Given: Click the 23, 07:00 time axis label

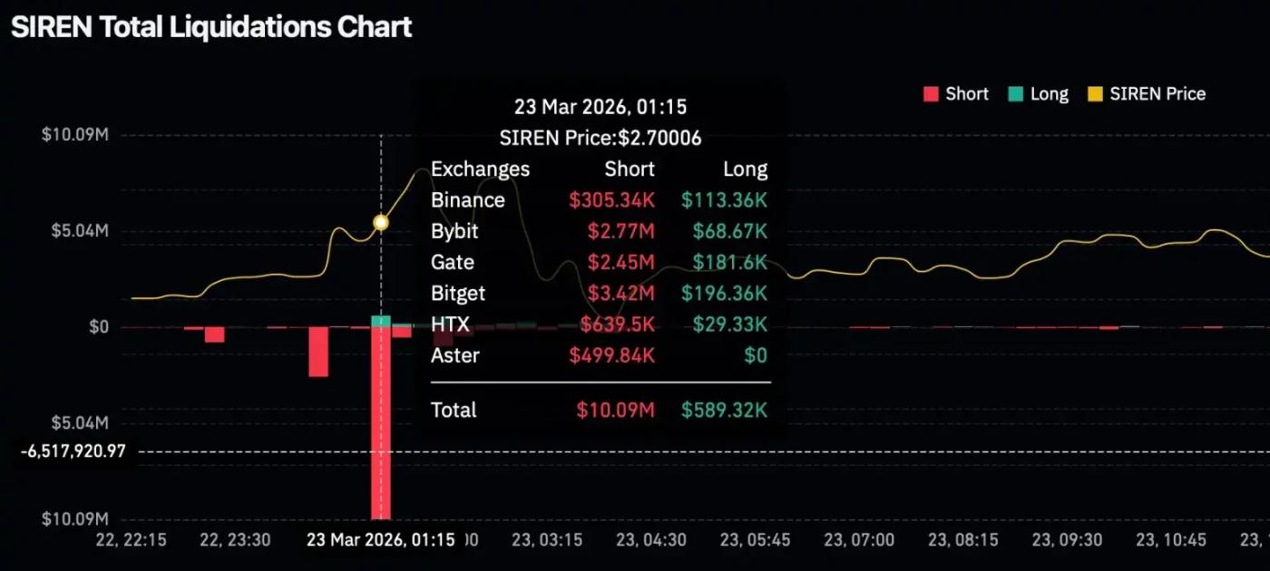Looking at the screenshot, I should point(861,540).
